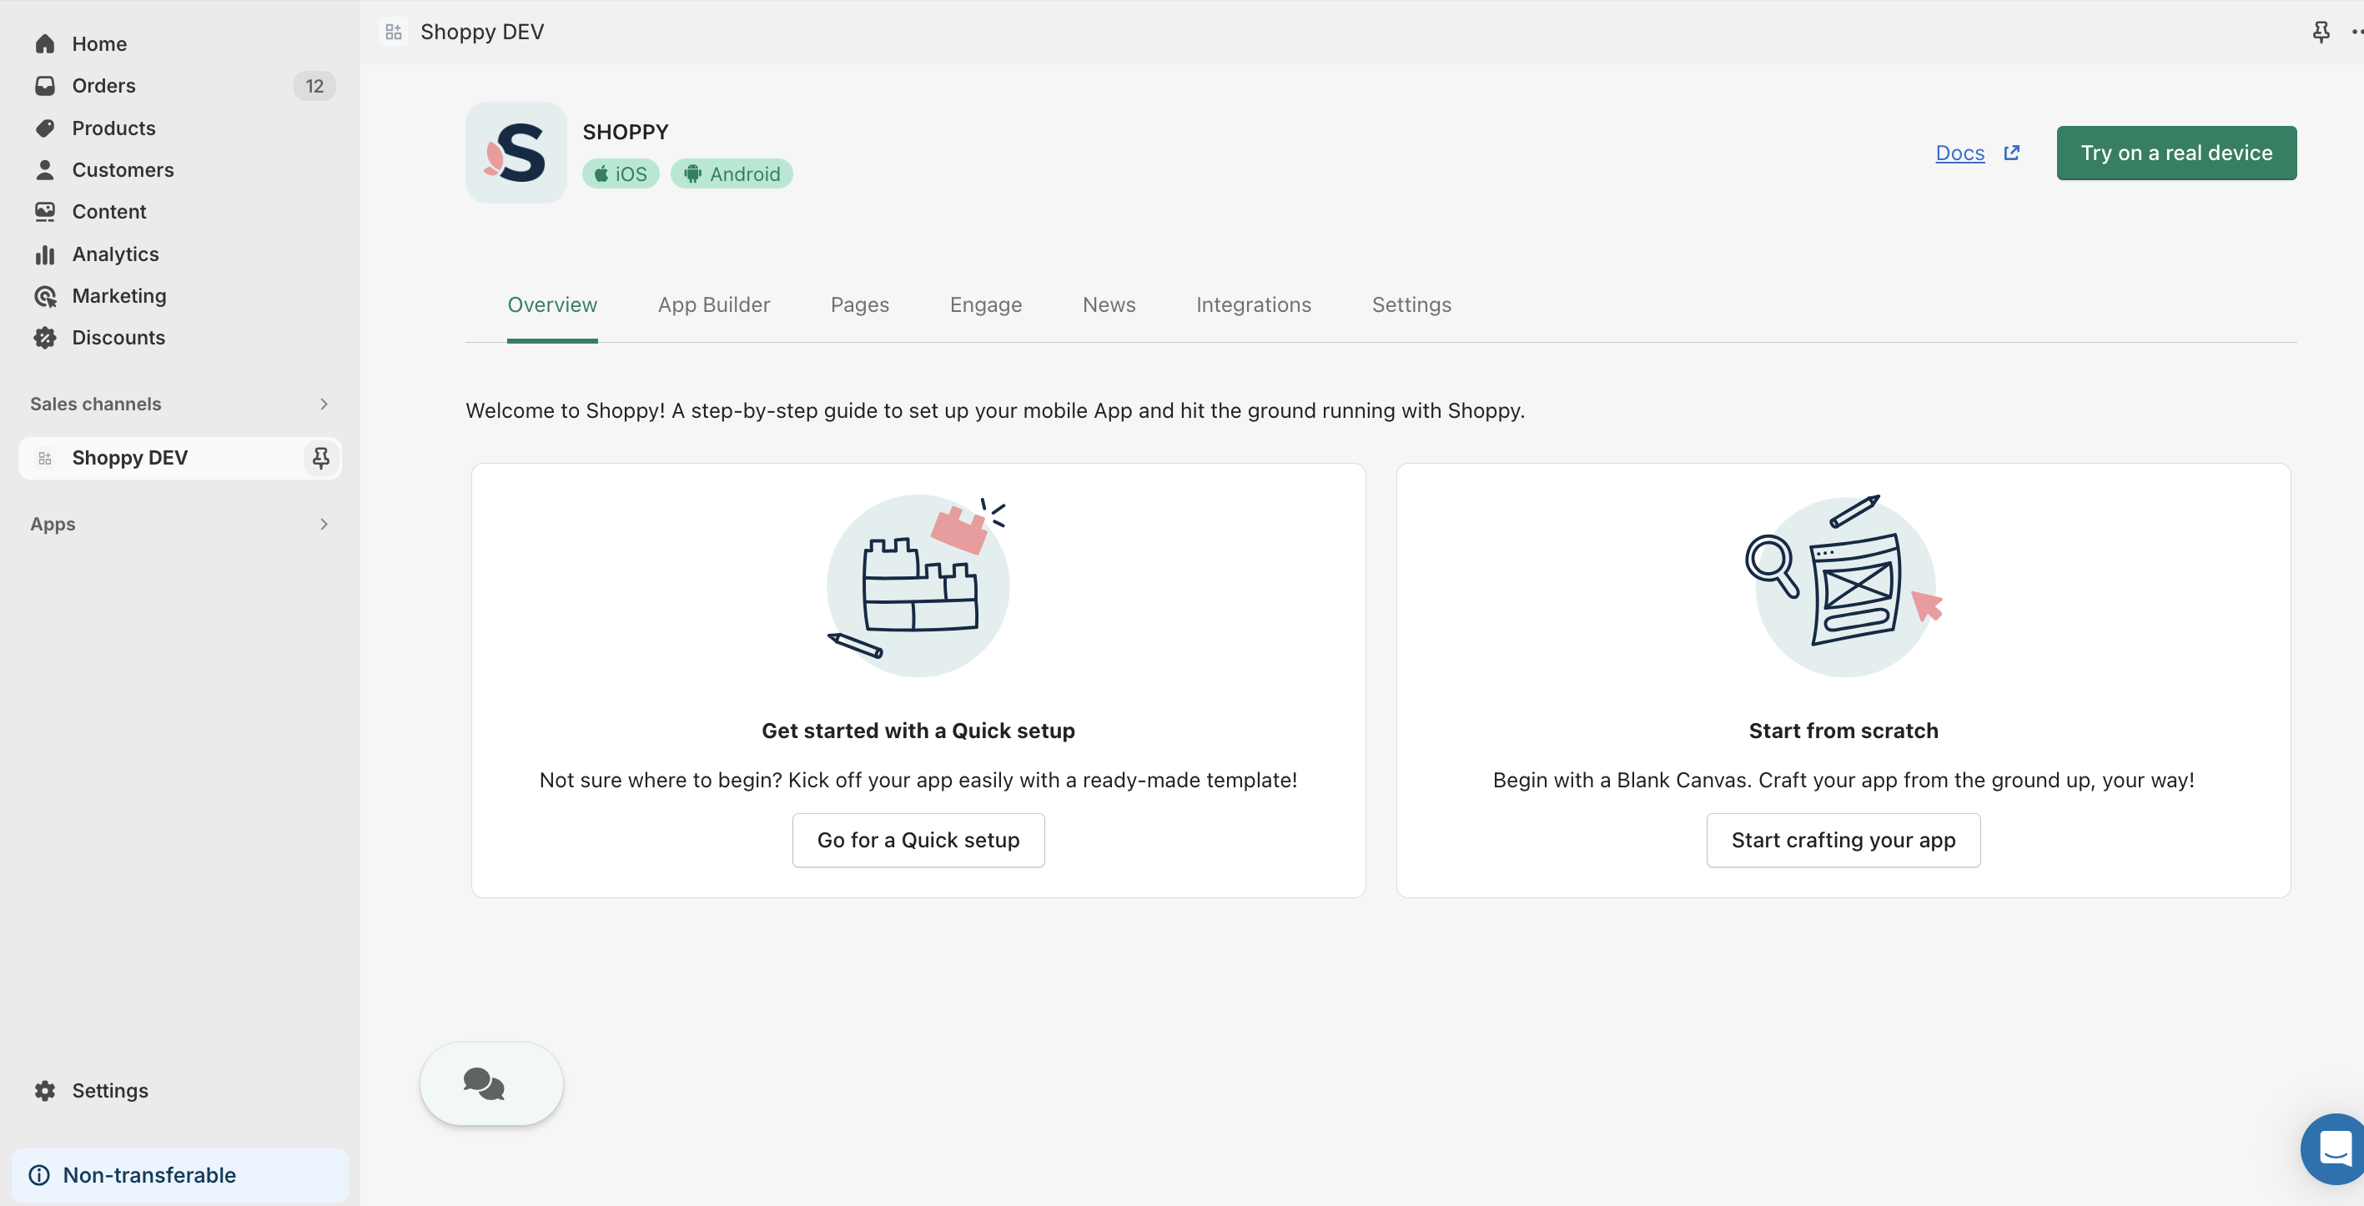The width and height of the screenshot is (2364, 1206).
Task: Click Try on a real device button
Action: pyautogui.click(x=2175, y=153)
